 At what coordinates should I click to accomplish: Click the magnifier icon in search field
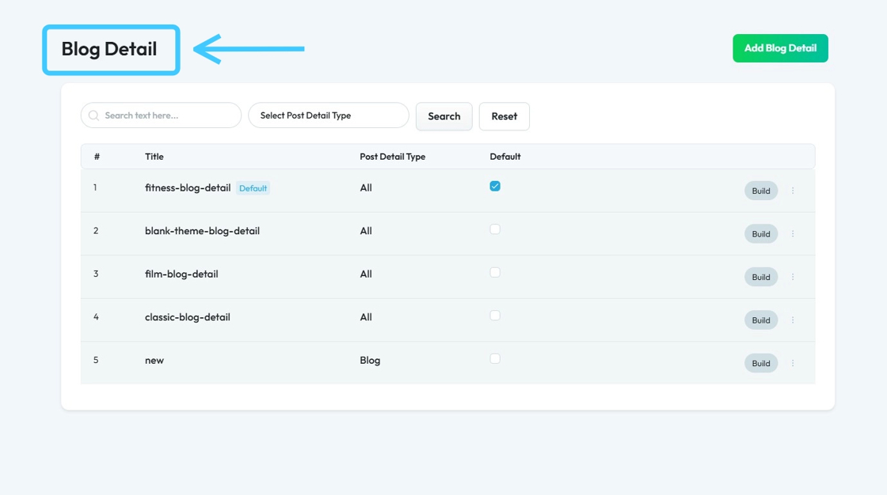(94, 115)
